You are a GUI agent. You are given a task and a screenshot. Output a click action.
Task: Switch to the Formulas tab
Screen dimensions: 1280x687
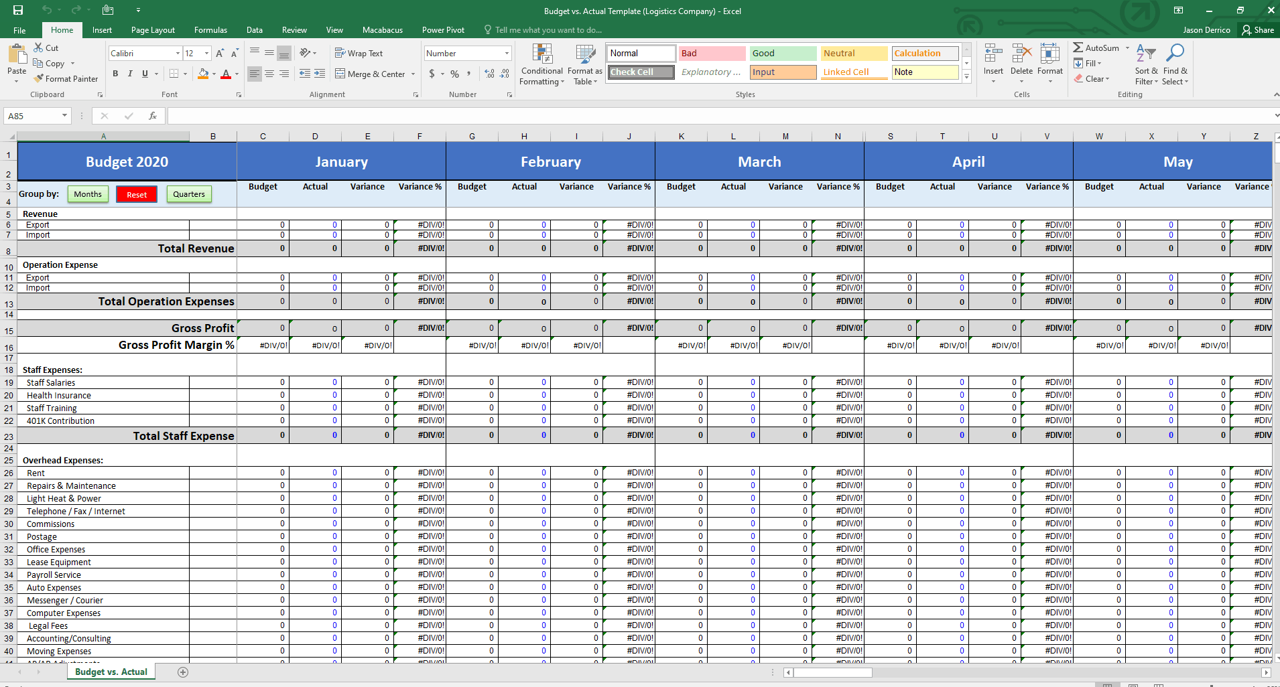(x=210, y=30)
